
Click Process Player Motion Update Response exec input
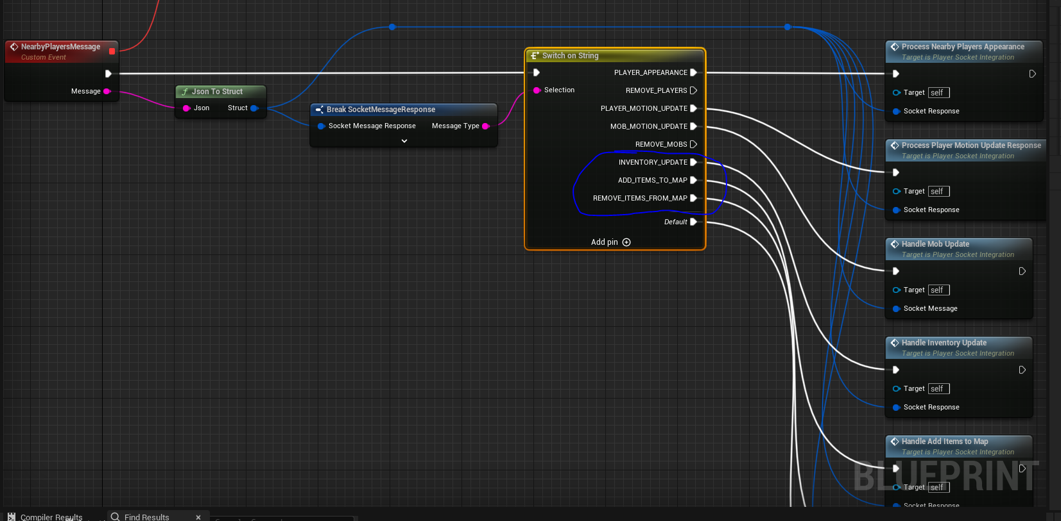tap(896, 172)
